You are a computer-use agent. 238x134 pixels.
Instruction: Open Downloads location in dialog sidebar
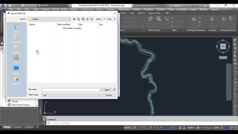16,80
